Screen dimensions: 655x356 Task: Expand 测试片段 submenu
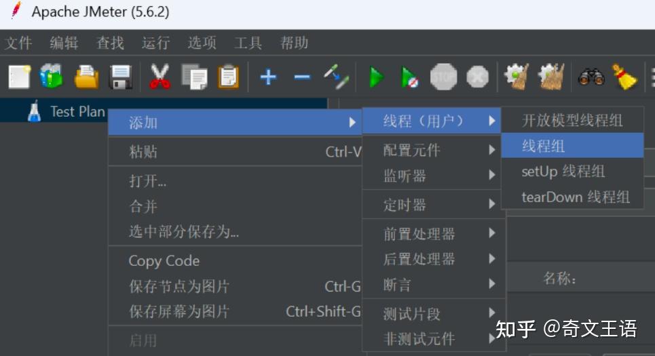coord(434,313)
